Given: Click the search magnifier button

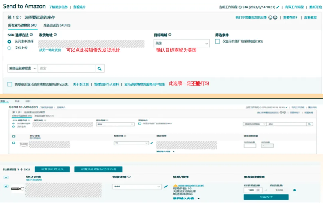Looking at the screenshot, I should click(x=100, y=69).
